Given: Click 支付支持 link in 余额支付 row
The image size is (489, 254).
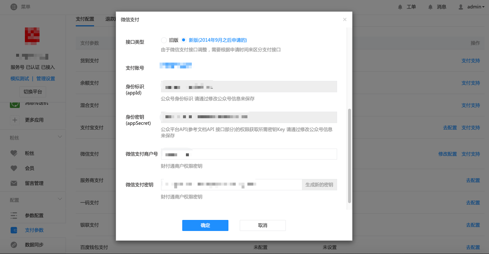Looking at the screenshot, I should tap(471, 83).
